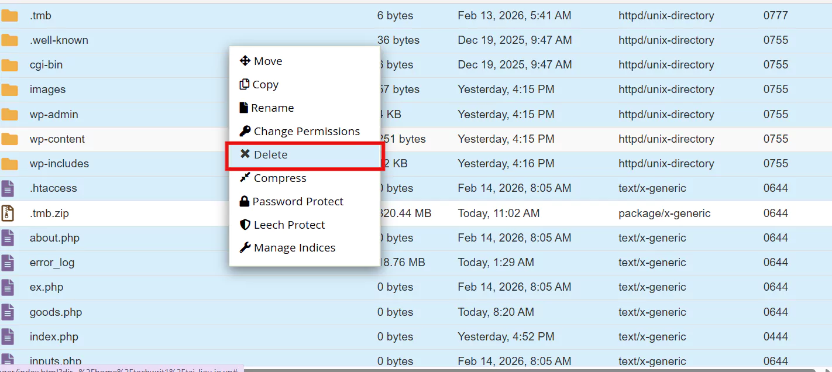The height and width of the screenshot is (372, 832).
Task: Select the goods.php file name
Action: coord(56,312)
